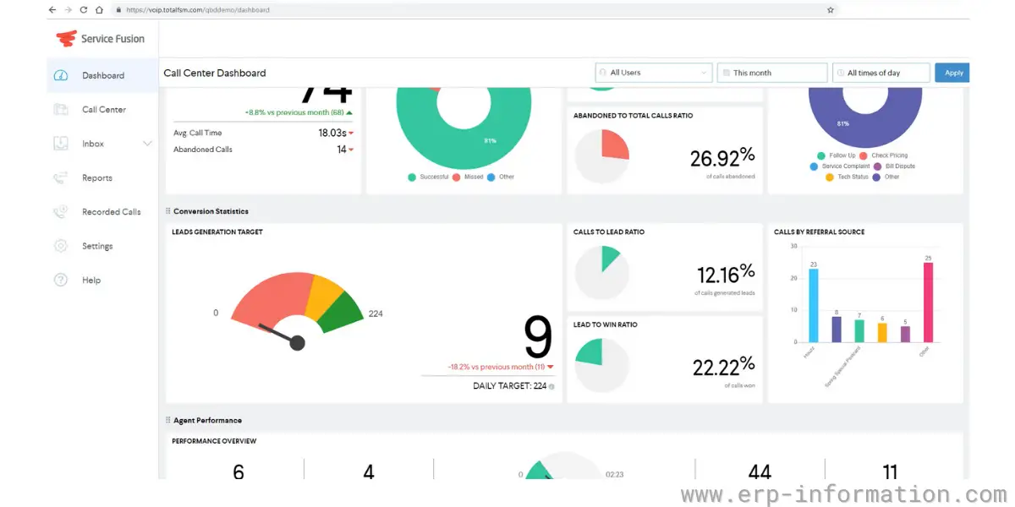Image resolution: width=1015 pixels, height=507 pixels.
Task: Click the abandoned calls pie chart
Action: point(602,157)
